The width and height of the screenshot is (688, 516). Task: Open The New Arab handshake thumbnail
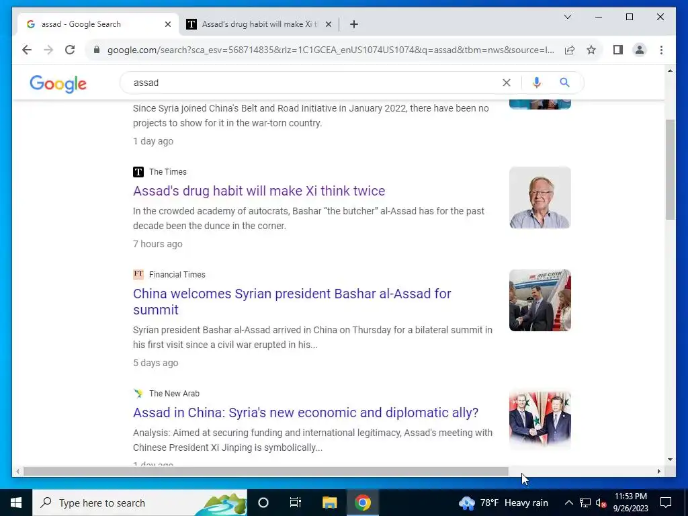pyautogui.click(x=540, y=419)
